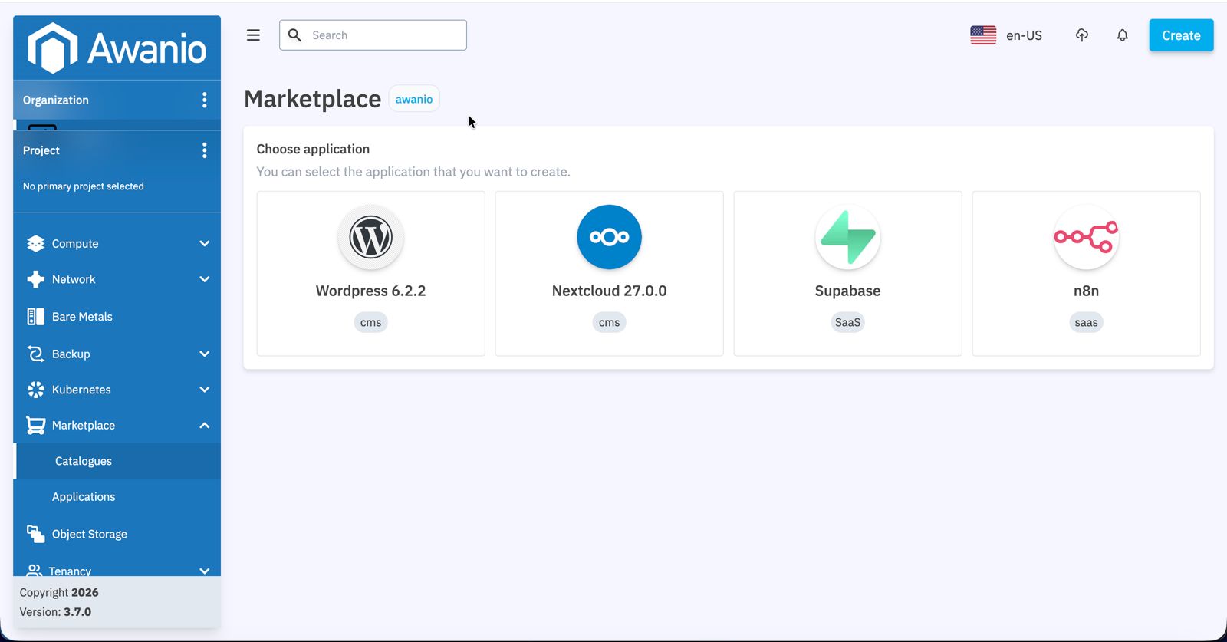
Task: Select the Supabase application title
Action: pyautogui.click(x=847, y=291)
